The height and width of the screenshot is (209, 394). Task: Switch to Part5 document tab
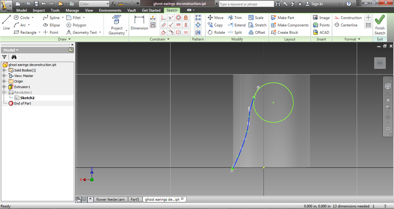(135, 199)
